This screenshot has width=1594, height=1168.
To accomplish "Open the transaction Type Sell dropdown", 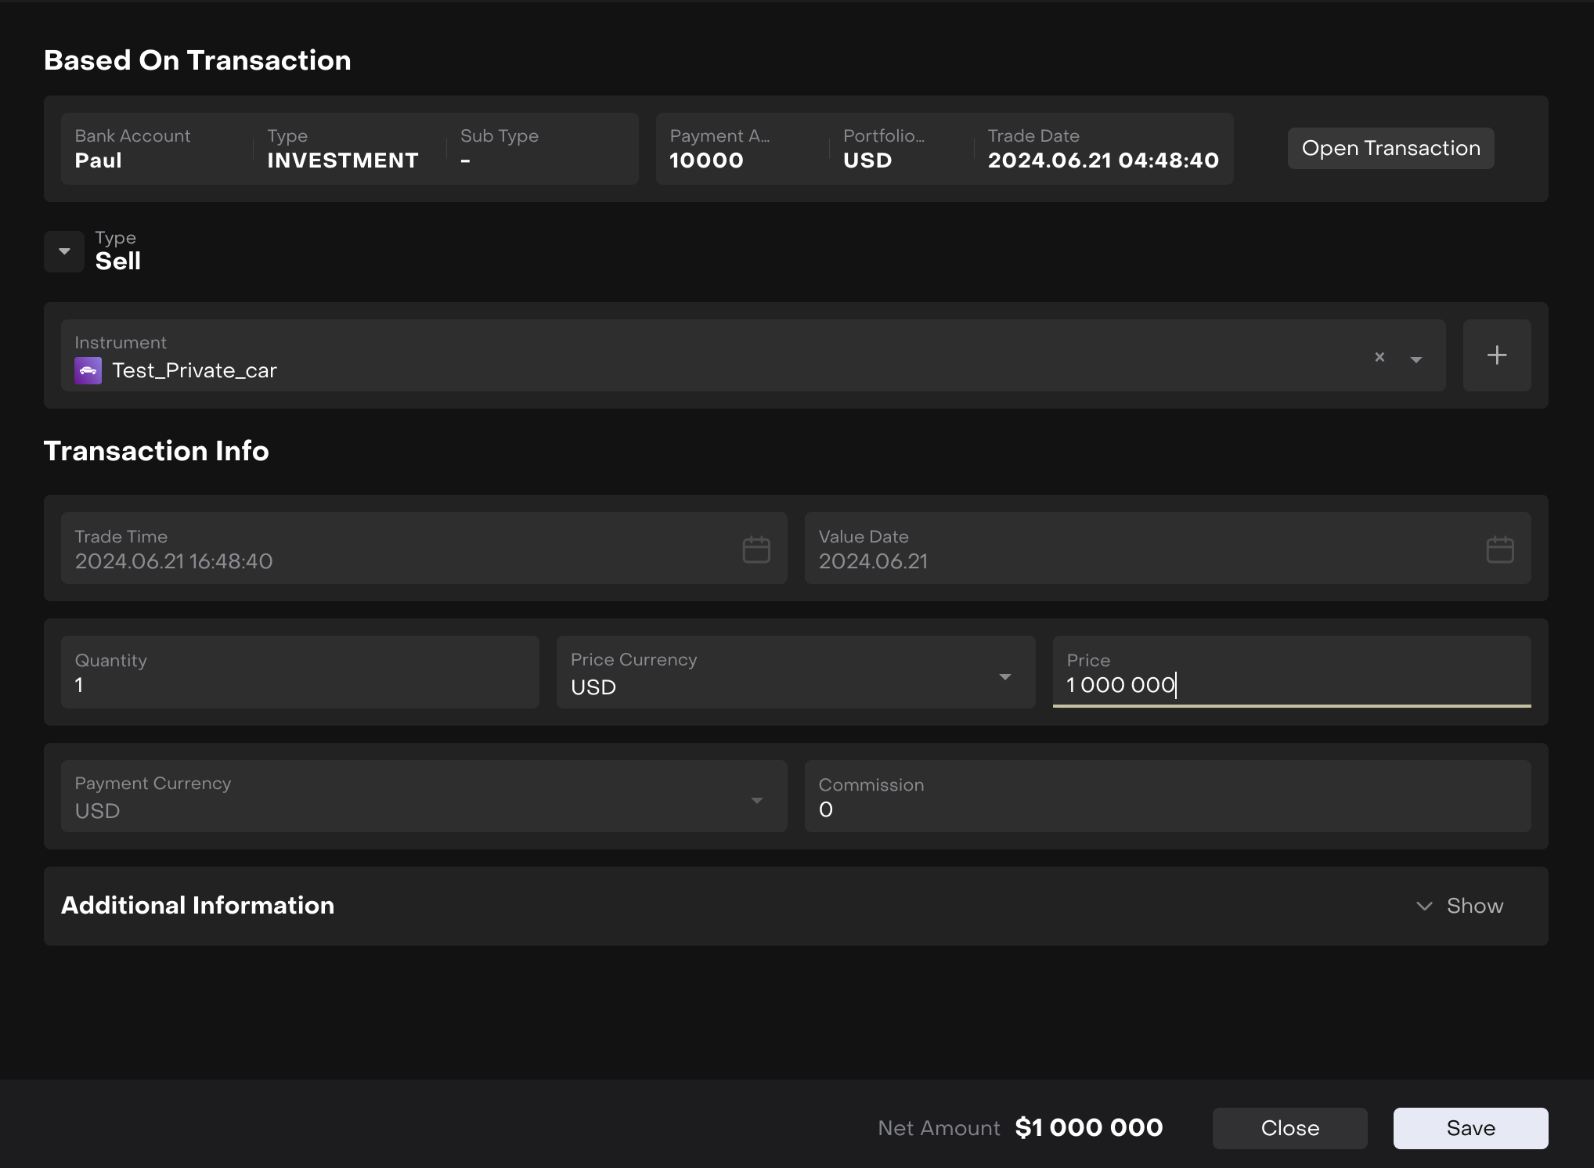I will click(x=64, y=251).
